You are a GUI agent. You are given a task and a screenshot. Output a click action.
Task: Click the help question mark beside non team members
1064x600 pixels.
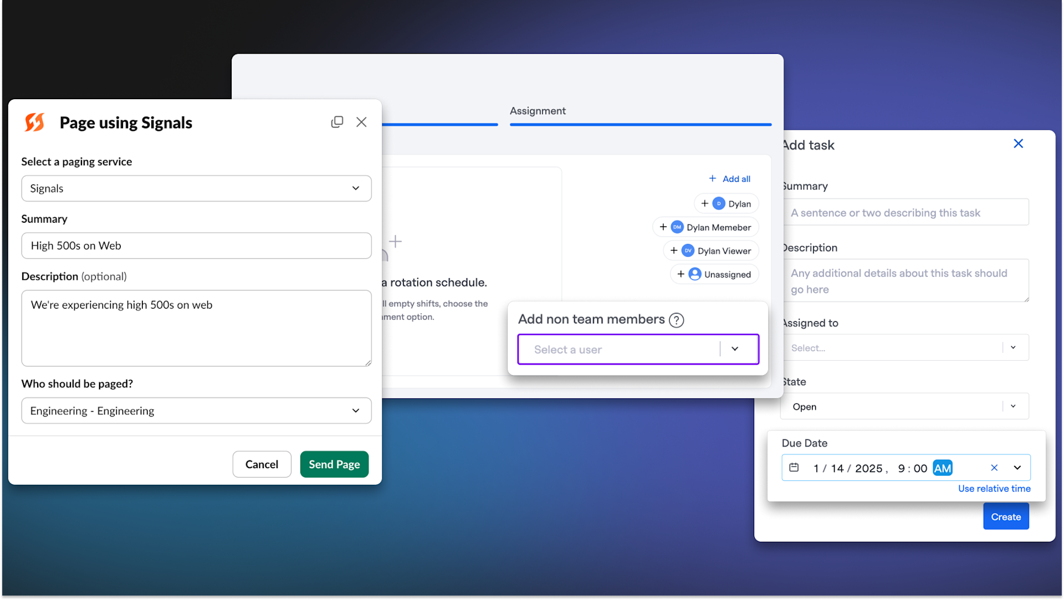[676, 320]
